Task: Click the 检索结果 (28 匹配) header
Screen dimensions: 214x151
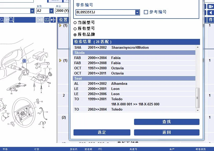Action: (x=136, y=42)
